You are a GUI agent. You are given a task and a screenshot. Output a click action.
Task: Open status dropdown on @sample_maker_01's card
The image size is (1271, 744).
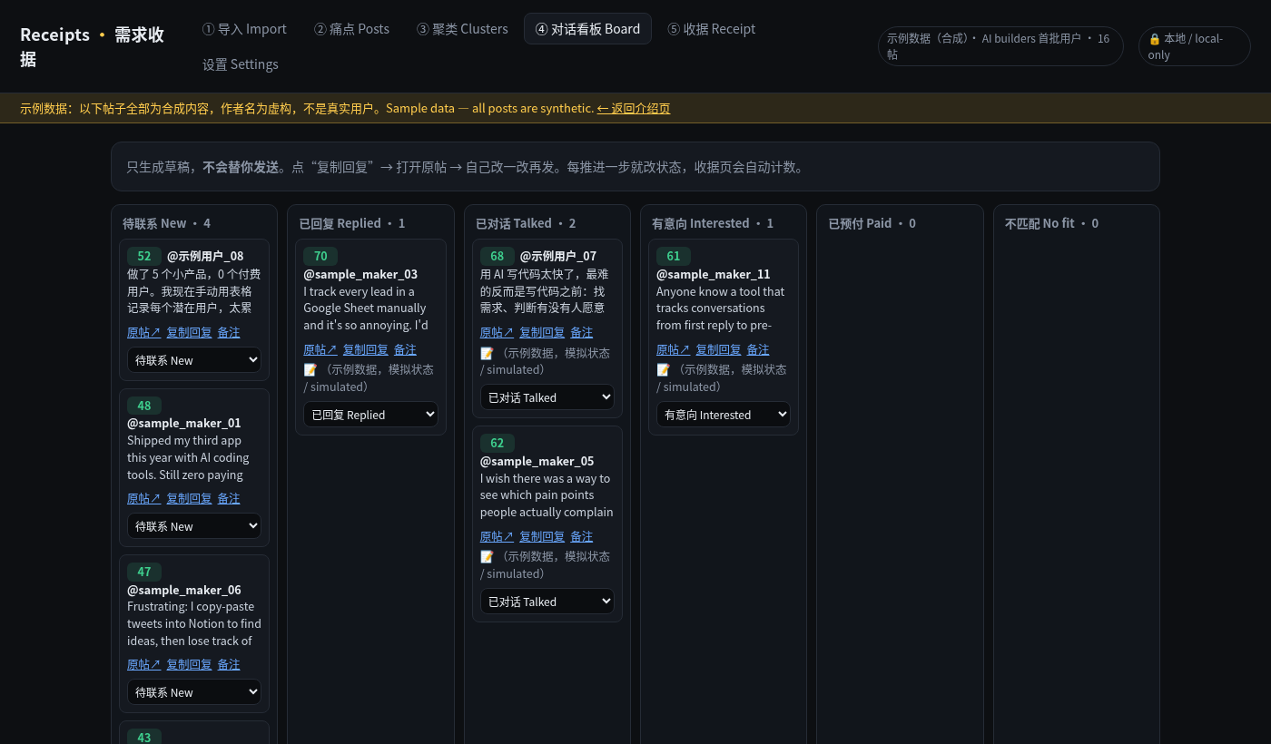click(x=194, y=526)
